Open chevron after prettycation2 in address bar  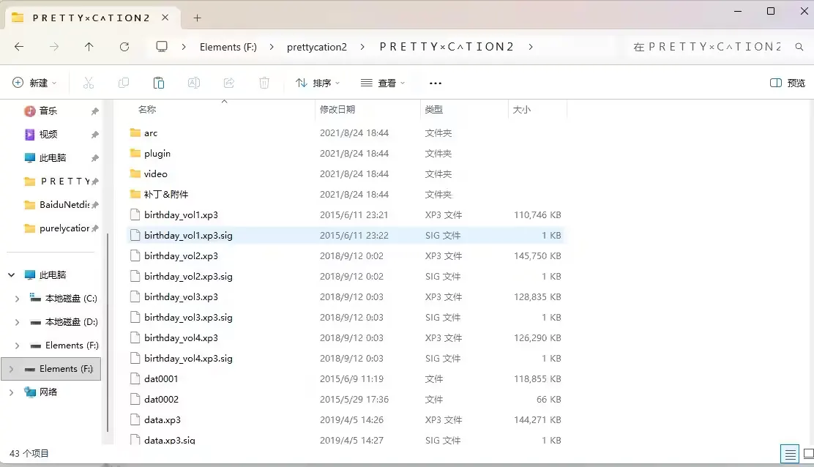pos(362,47)
